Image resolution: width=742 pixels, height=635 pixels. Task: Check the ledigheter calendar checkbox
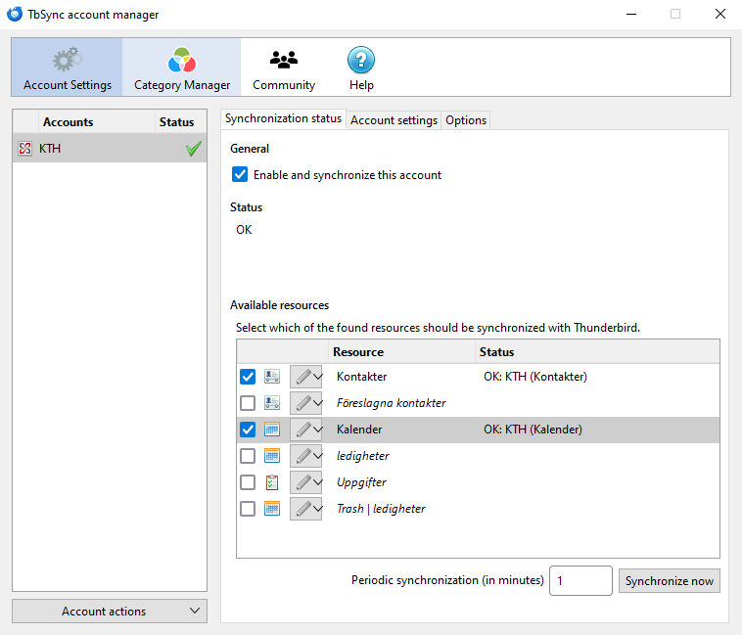click(248, 456)
